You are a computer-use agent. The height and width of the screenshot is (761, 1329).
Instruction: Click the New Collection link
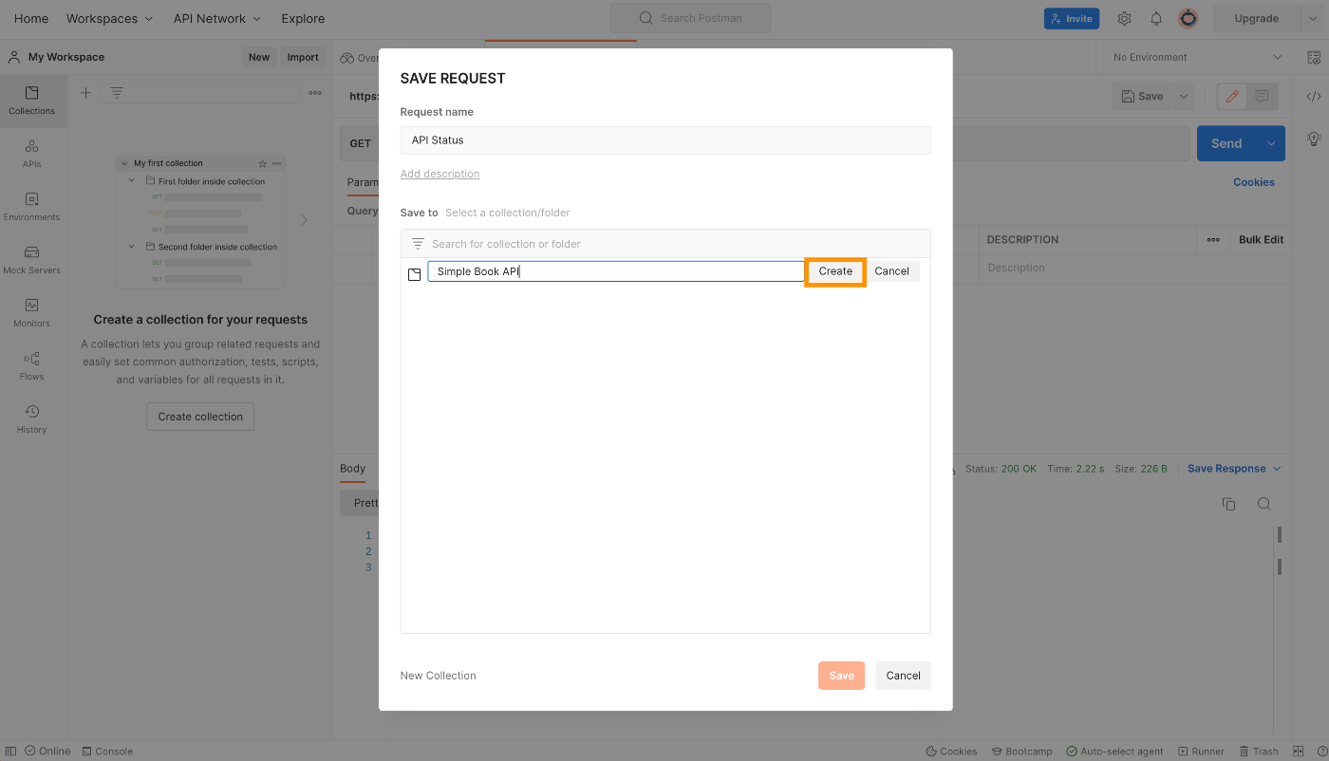pyautogui.click(x=438, y=676)
